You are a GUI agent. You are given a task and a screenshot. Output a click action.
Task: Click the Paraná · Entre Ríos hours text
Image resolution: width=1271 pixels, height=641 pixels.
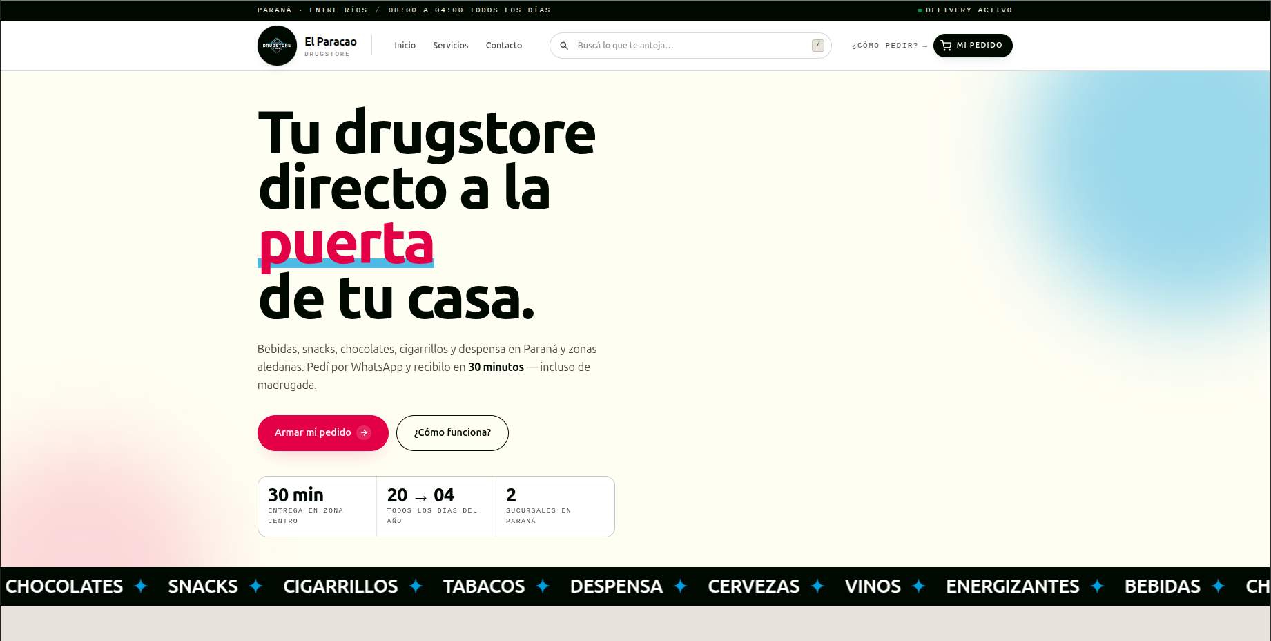click(404, 10)
